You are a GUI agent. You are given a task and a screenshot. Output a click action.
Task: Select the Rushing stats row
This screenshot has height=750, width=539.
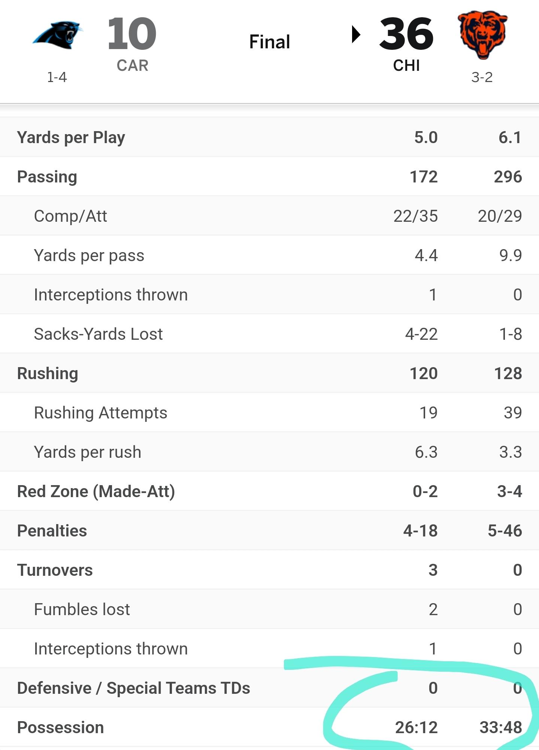tap(269, 373)
